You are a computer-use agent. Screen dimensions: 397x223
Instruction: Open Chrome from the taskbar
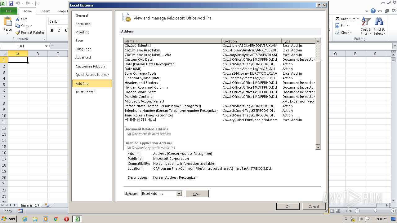point(56,219)
